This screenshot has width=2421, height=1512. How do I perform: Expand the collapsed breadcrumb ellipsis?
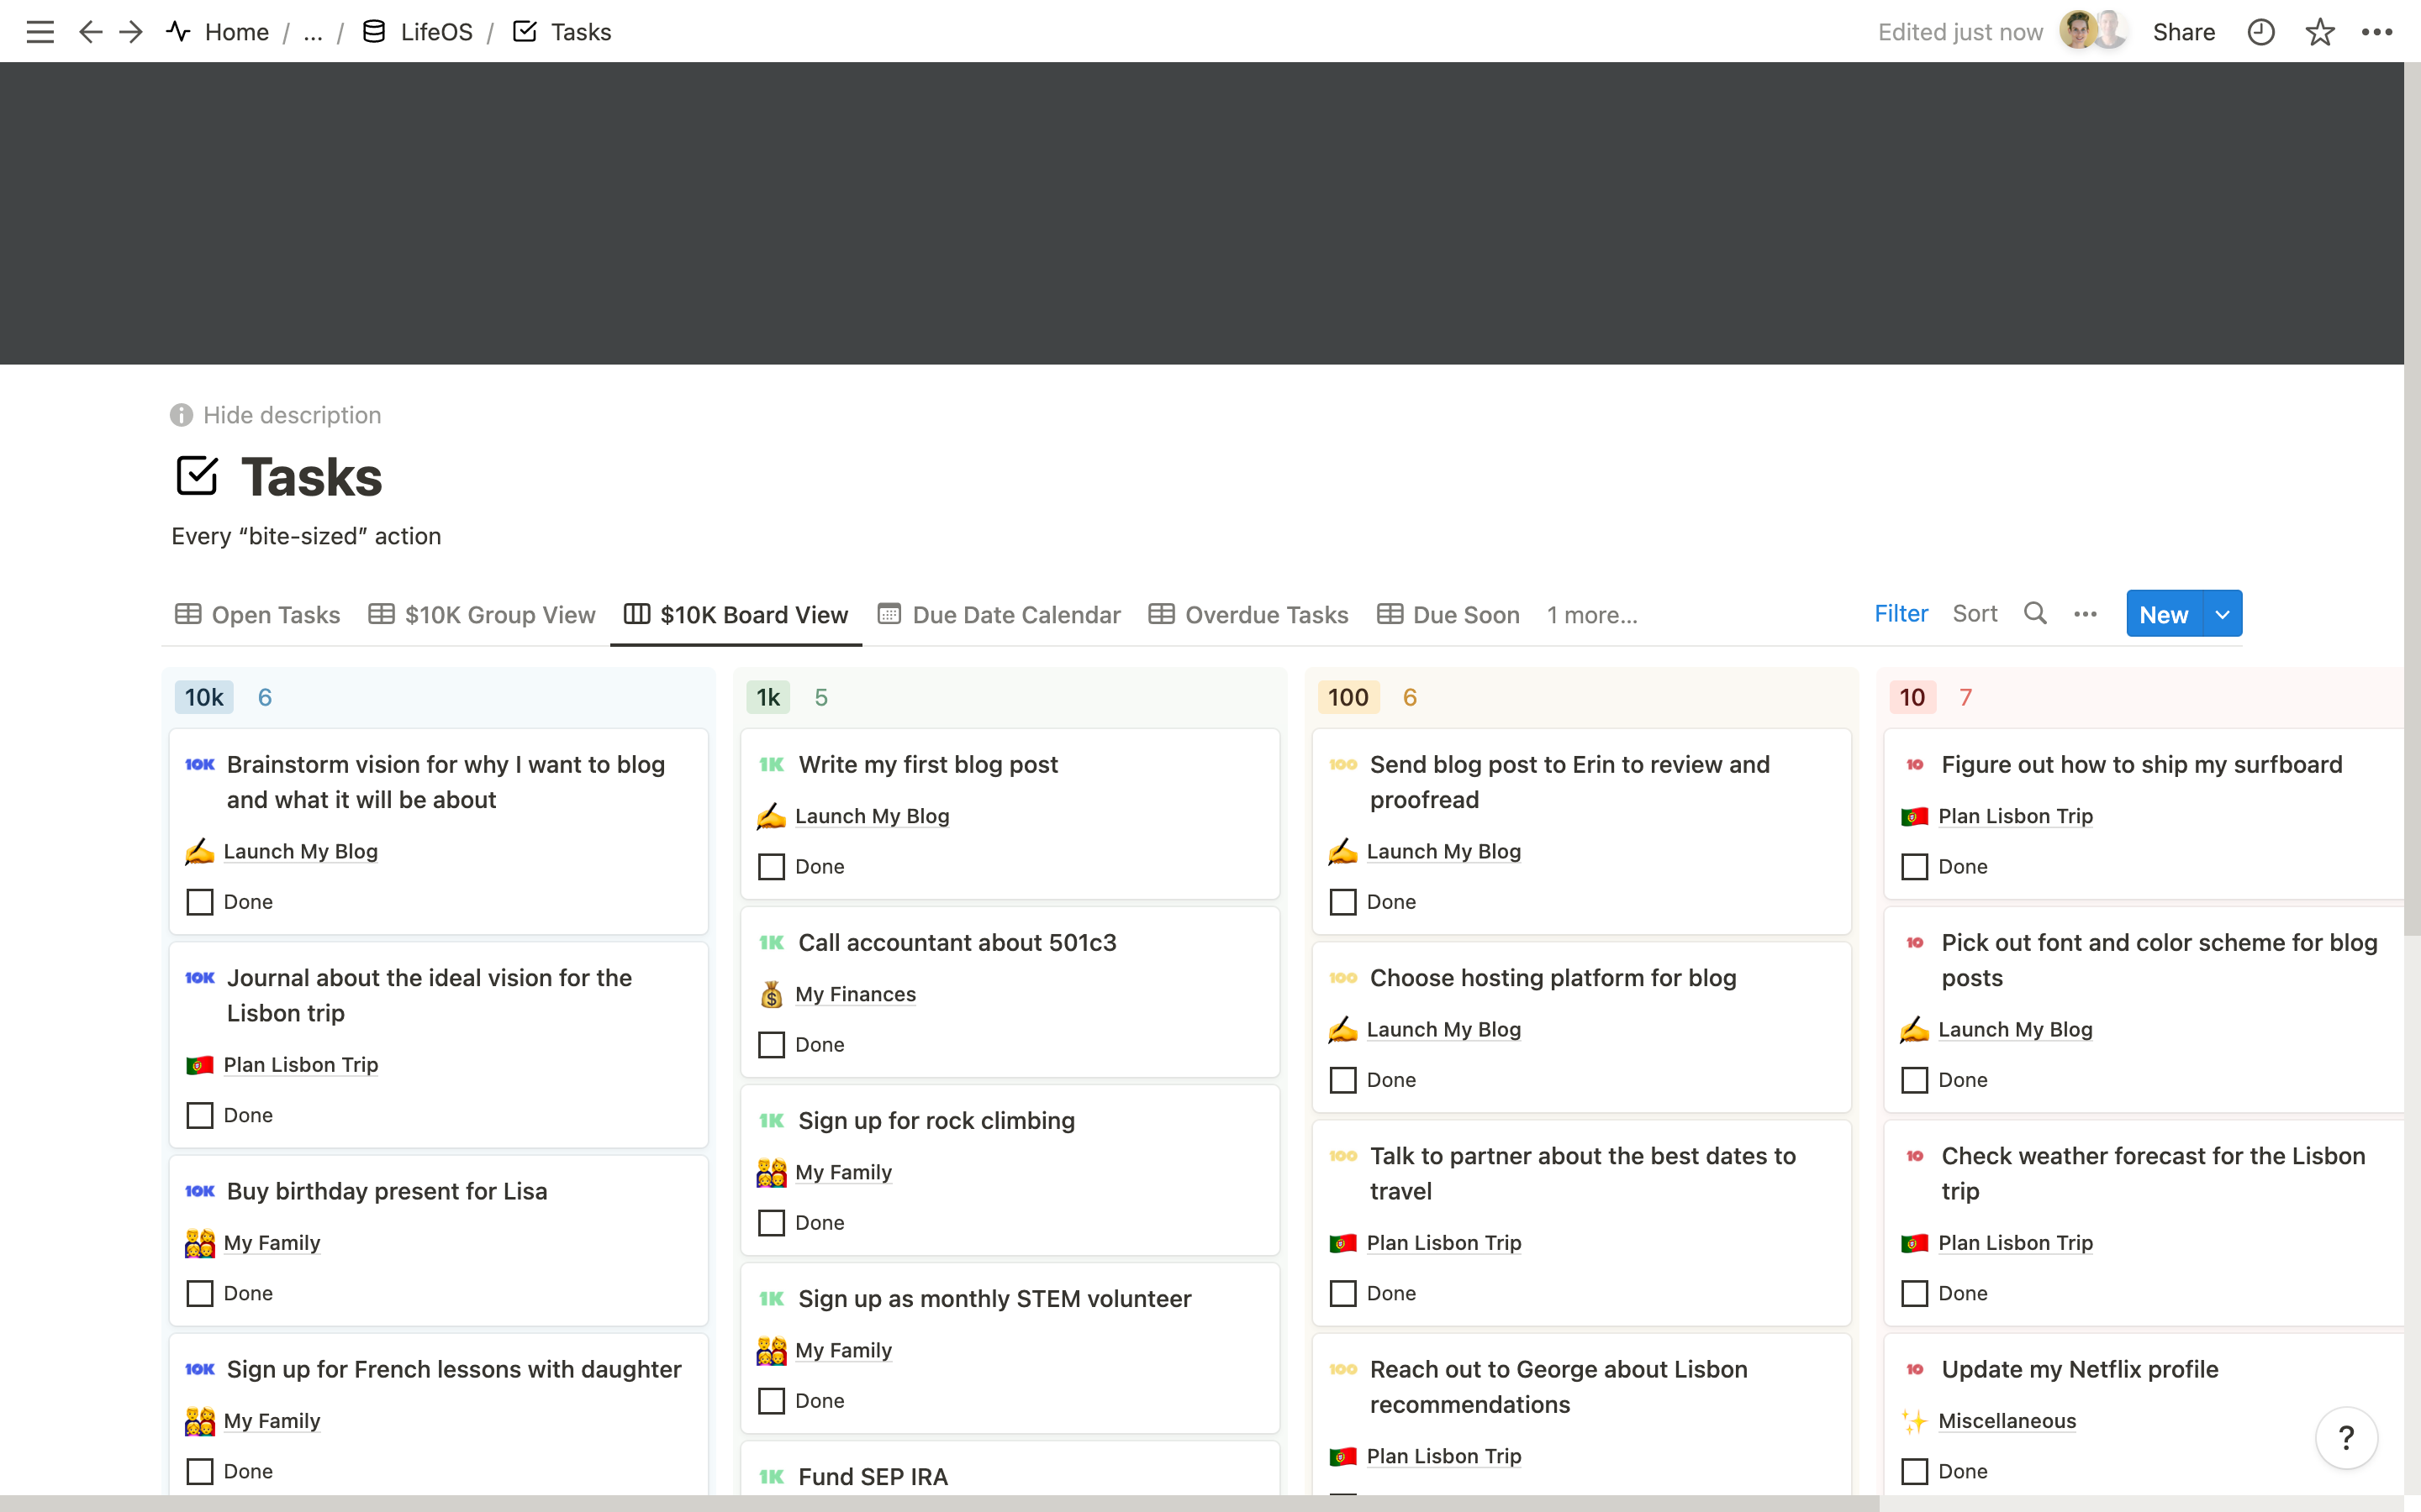click(313, 32)
